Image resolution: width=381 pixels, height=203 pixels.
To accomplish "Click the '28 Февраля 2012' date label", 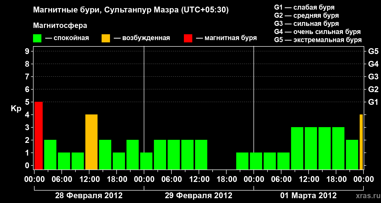I will coord(89,196).
